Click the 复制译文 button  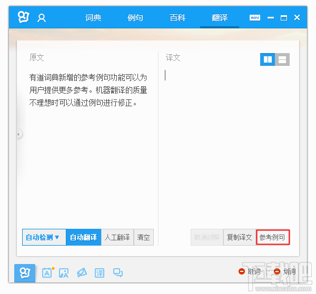point(240,237)
